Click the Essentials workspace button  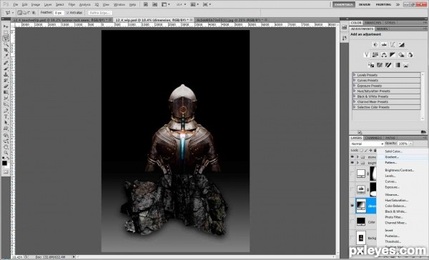344,5
